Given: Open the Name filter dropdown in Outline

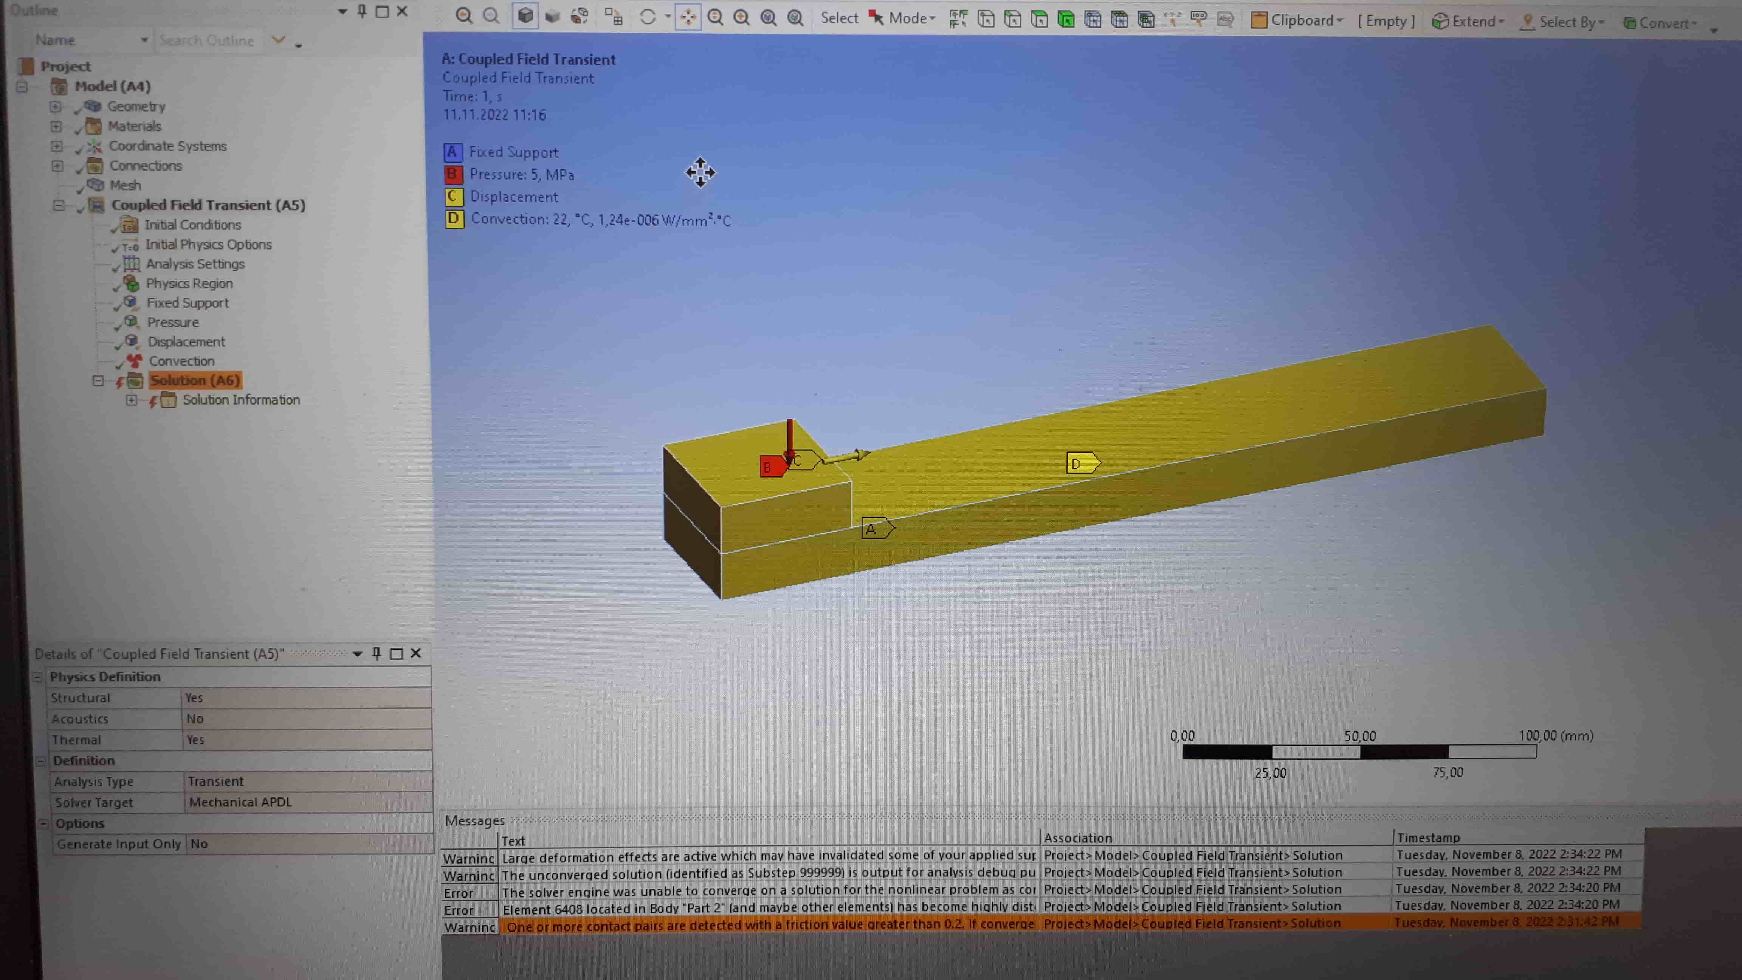Looking at the screenshot, I should pos(143,40).
